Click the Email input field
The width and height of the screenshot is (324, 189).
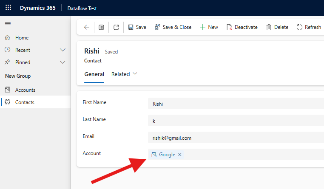[234, 138]
